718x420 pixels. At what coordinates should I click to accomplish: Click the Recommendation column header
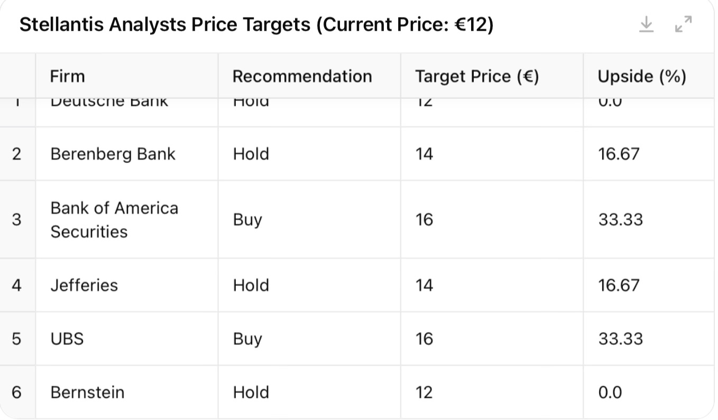[302, 76]
